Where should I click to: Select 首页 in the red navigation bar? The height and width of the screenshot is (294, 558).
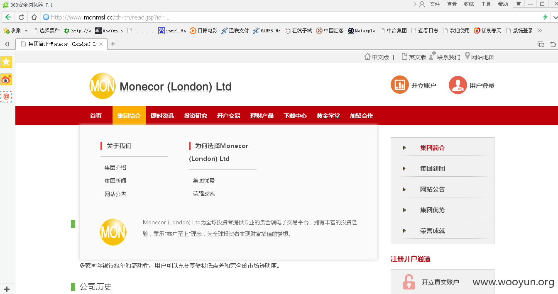[96, 116]
